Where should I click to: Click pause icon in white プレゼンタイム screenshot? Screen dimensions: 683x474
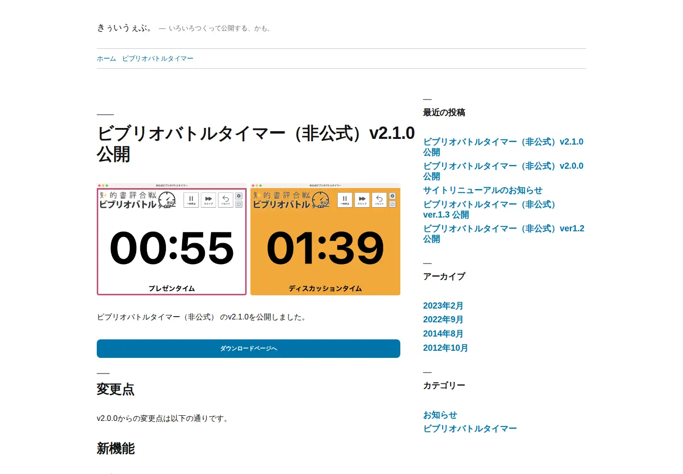pos(191,200)
